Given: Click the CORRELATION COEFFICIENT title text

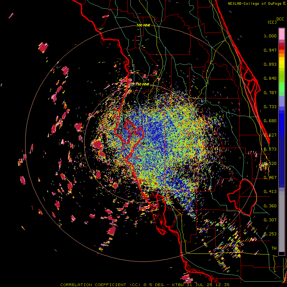Looking at the screenshot, I should [x=93, y=285].
